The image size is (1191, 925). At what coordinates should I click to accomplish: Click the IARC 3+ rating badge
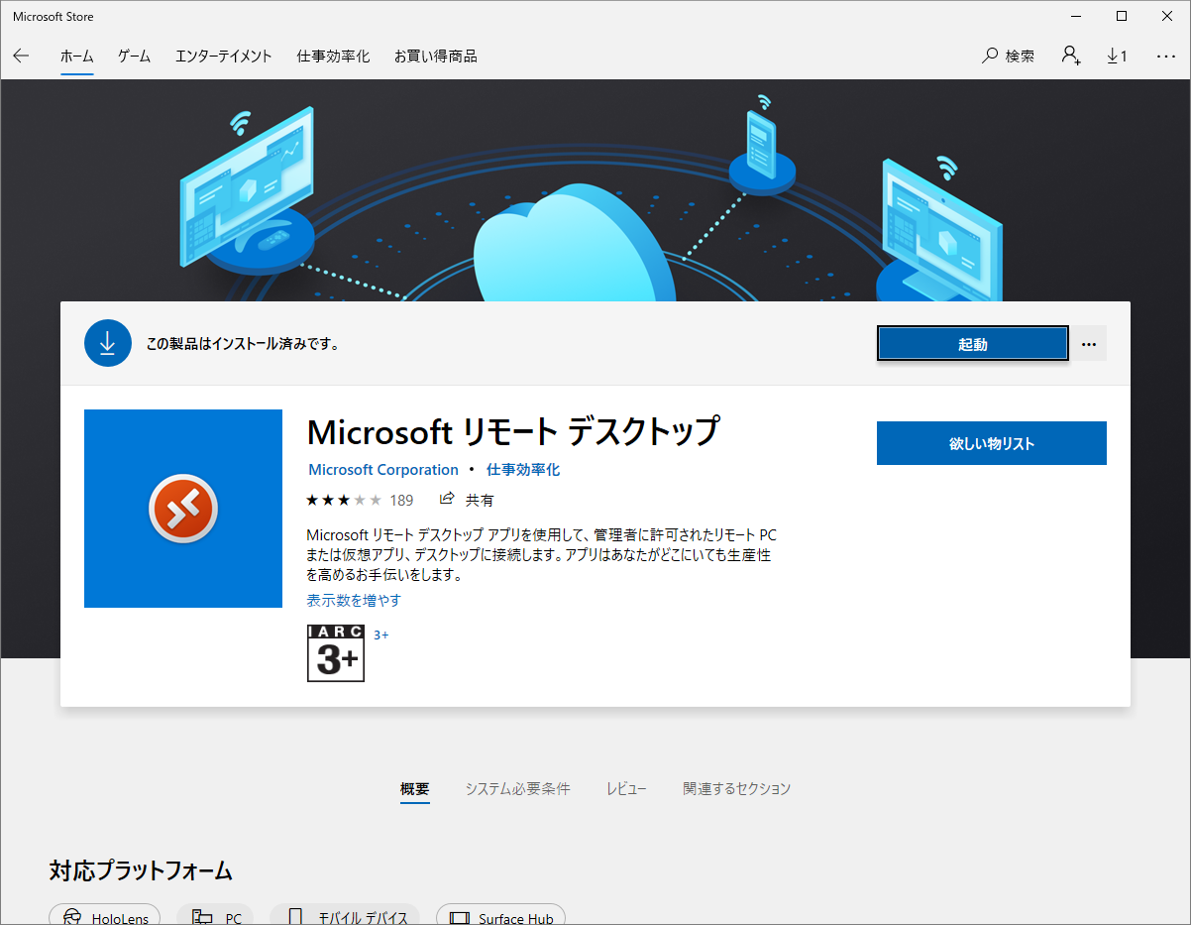(x=336, y=652)
